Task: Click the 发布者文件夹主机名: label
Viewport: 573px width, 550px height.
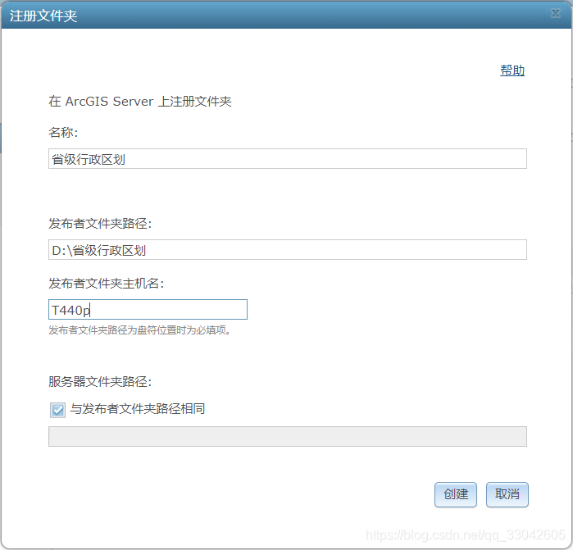Action: pos(107,284)
